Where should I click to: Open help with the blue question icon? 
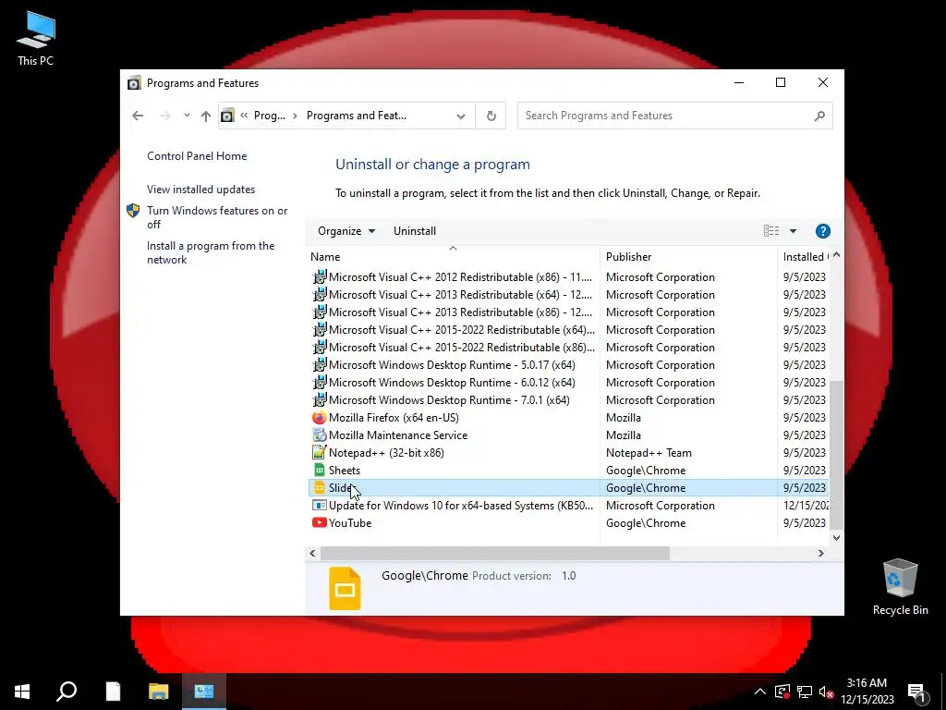coord(822,230)
